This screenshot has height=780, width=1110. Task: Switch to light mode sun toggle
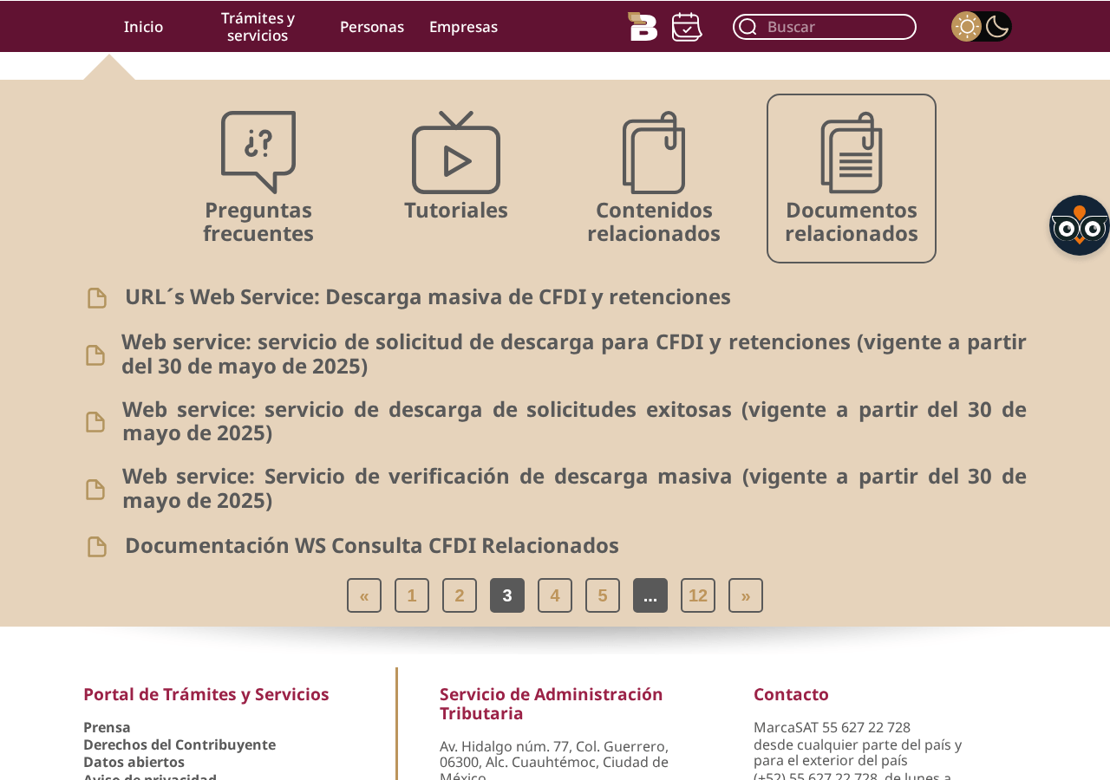pos(967,27)
